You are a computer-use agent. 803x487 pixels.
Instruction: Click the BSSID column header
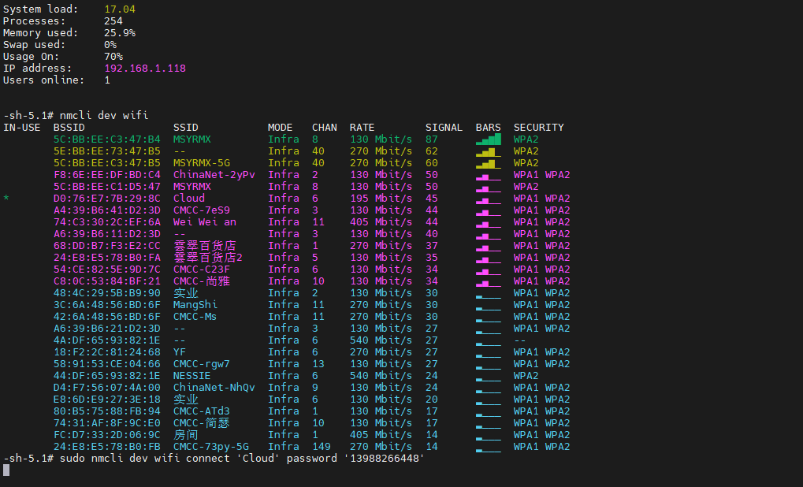point(69,128)
